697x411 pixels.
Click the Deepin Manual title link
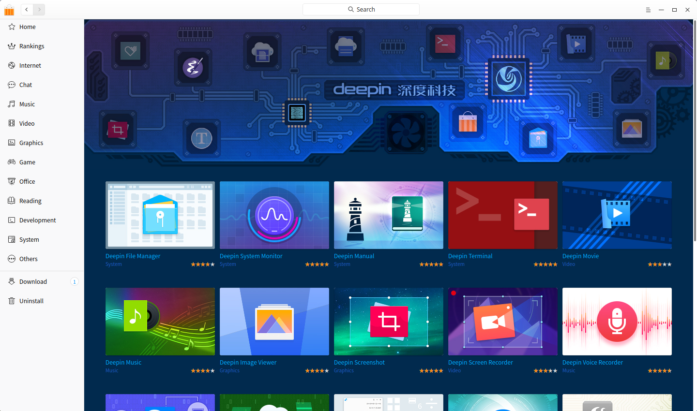tap(354, 256)
